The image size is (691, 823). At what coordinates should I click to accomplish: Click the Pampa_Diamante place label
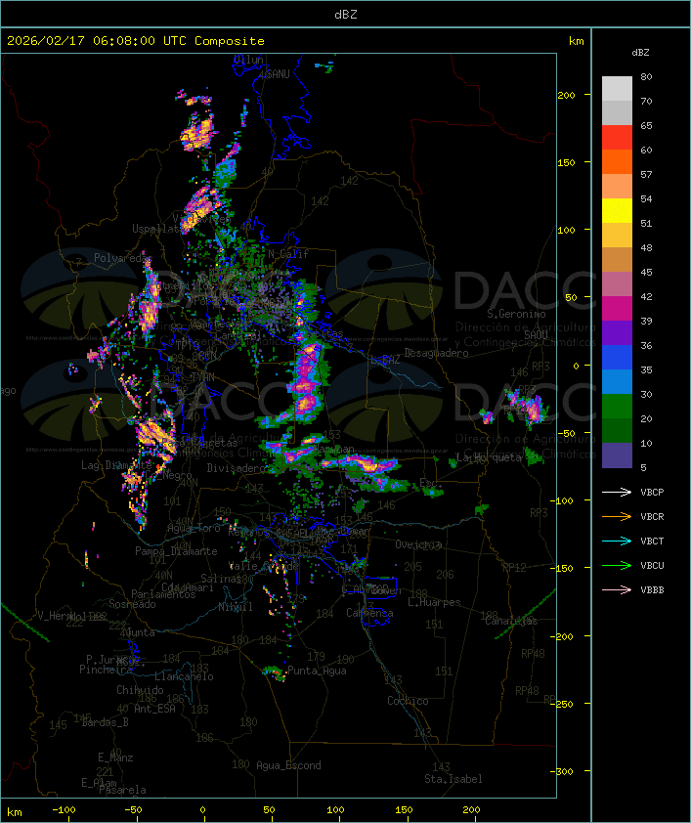pyautogui.click(x=176, y=551)
